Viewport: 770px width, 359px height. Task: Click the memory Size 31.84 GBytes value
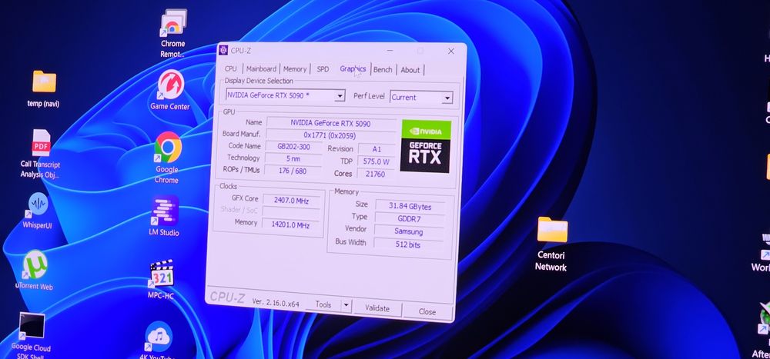410,206
